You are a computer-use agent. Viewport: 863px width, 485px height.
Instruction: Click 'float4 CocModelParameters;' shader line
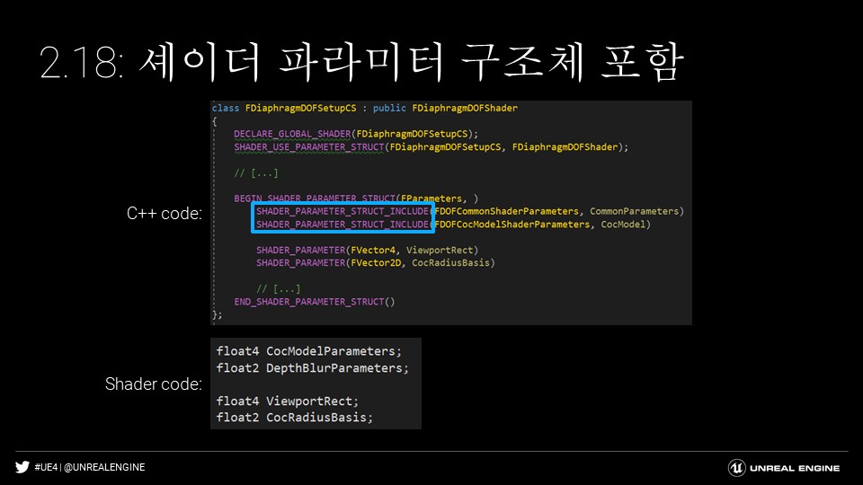(308, 351)
